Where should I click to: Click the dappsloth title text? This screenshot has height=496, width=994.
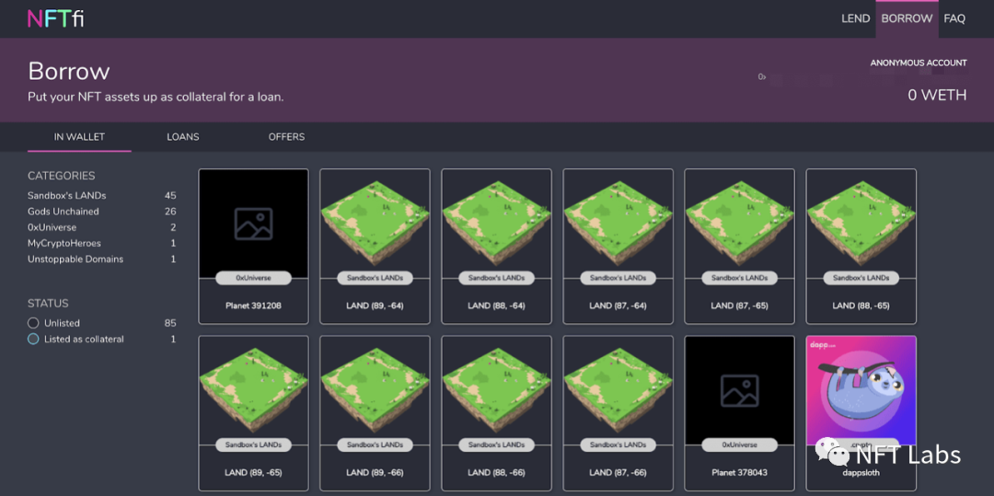[861, 473]
